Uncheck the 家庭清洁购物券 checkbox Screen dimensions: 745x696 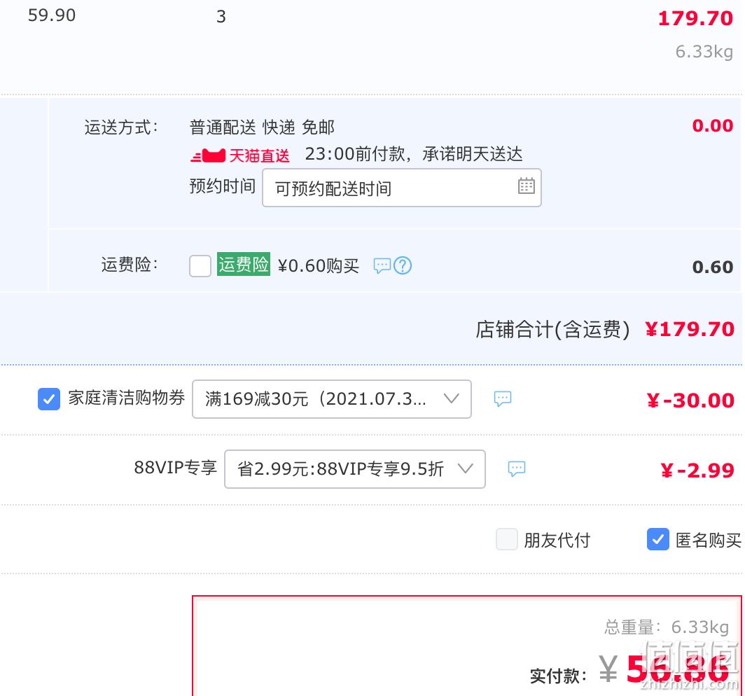49,398
